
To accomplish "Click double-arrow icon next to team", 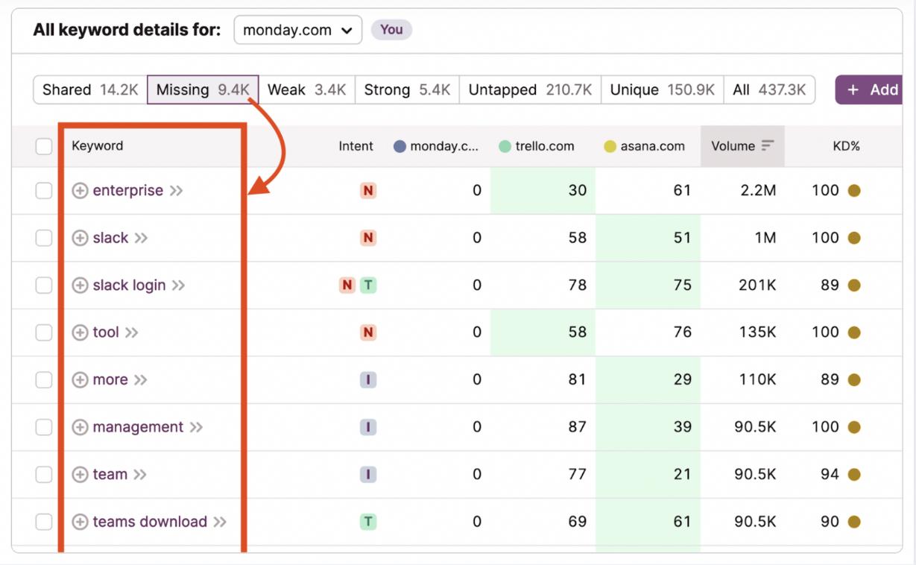I will click(139, 475).
